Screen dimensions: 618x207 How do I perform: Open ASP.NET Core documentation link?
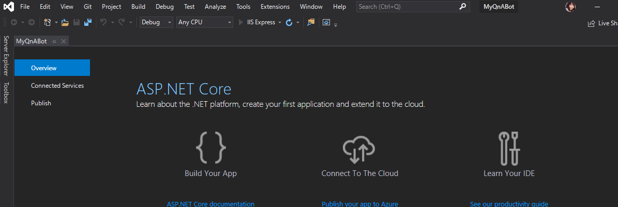[210, 204]
